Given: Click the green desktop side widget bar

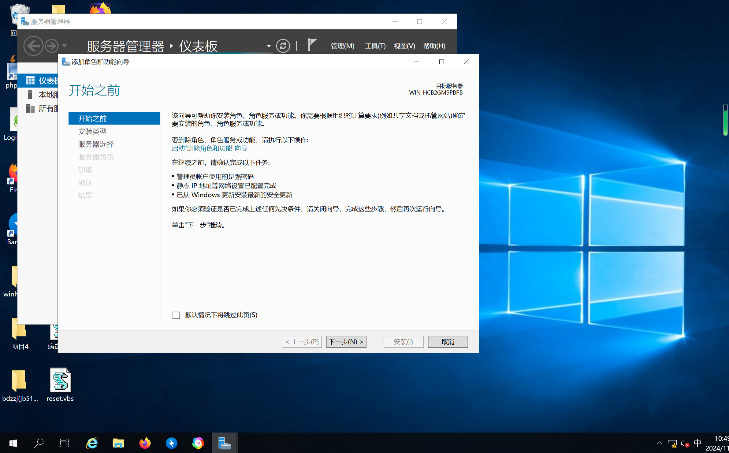Looking at the screenshot, I should [725, 120].
